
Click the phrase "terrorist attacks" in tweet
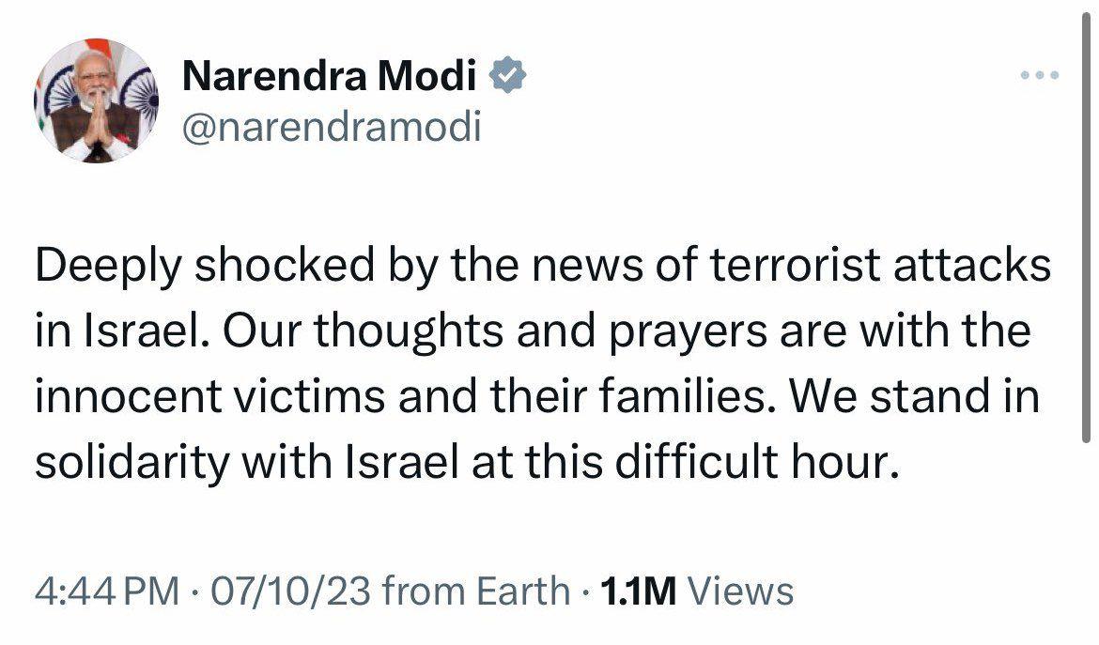click(880, 266)
